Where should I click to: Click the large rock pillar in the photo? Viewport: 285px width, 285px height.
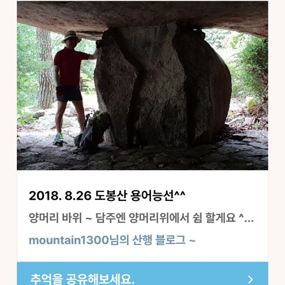click(x=163, y=87)
